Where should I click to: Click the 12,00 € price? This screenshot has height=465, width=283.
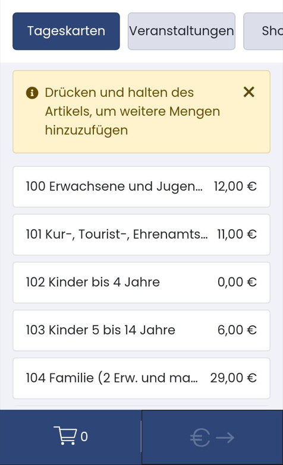(235, 186)
